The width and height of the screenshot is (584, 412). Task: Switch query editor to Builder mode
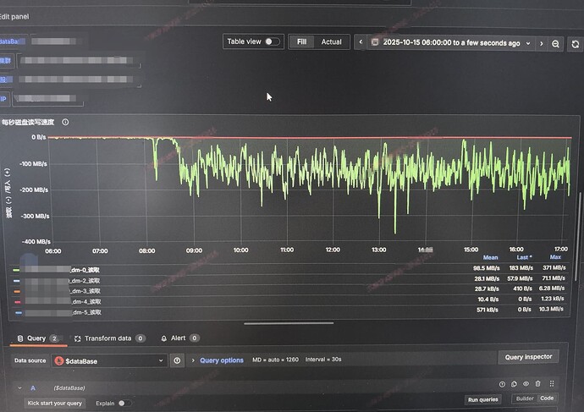pos(525,398)
